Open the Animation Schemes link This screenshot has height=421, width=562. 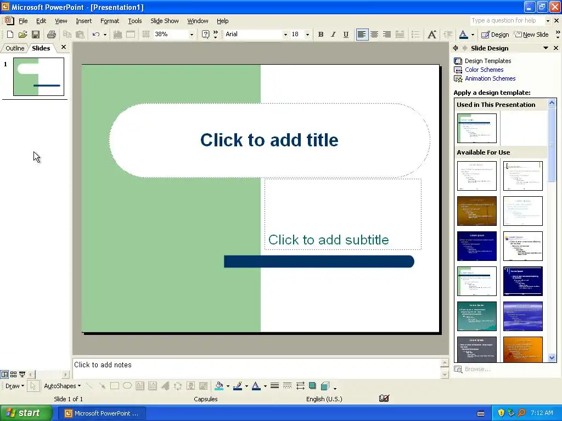pyautogui.click(x=490, y=78)
